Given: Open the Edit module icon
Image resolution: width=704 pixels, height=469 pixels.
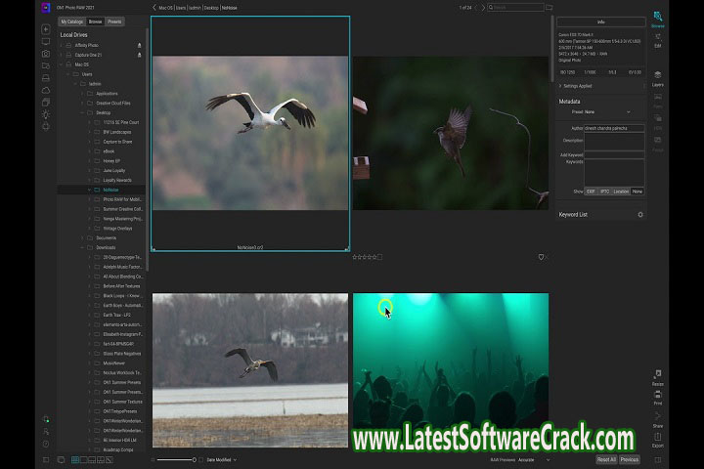Looking at the screenshot, I should pos(658,40).
